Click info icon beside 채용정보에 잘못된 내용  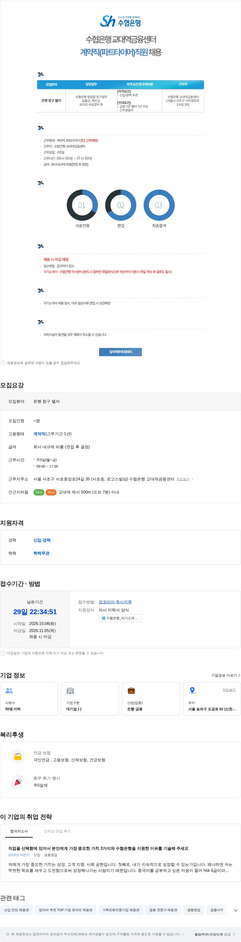(x=3, y=363)
